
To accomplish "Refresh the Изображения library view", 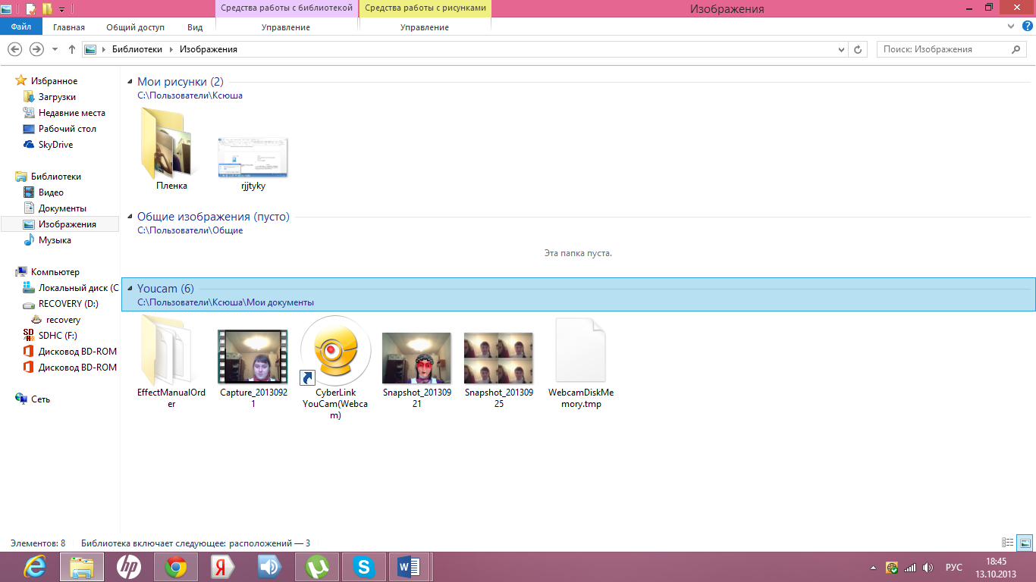I will (x=859, y=49).
